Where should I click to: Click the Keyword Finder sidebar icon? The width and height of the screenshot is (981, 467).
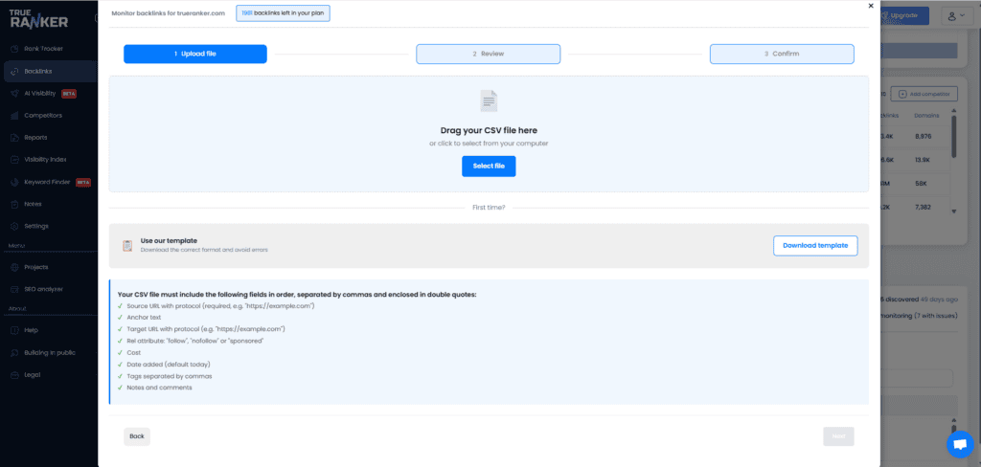(x=14, y=182)
